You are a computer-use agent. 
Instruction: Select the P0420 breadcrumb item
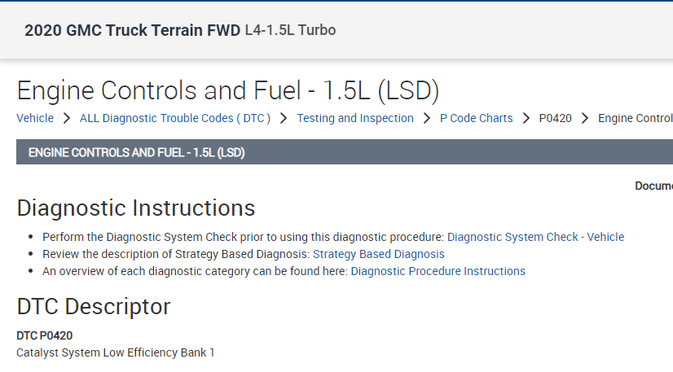556,118
